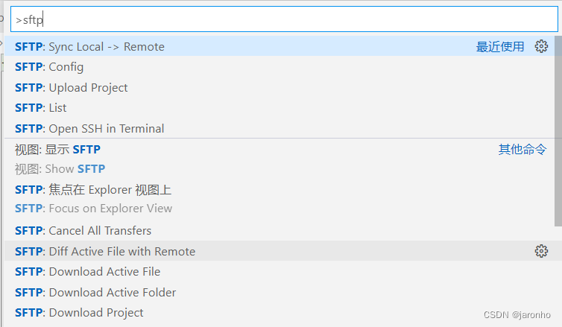This screenshot has width=562, height=327.
Task: Run SFTP: Download Project command
Action: [280, 312]
